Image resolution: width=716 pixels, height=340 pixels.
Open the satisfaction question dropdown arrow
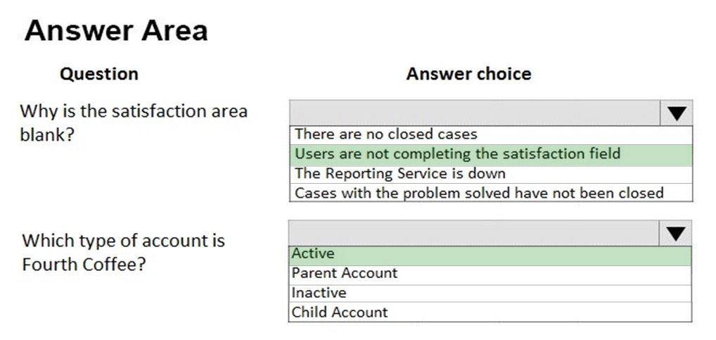(x=677, y=113)
